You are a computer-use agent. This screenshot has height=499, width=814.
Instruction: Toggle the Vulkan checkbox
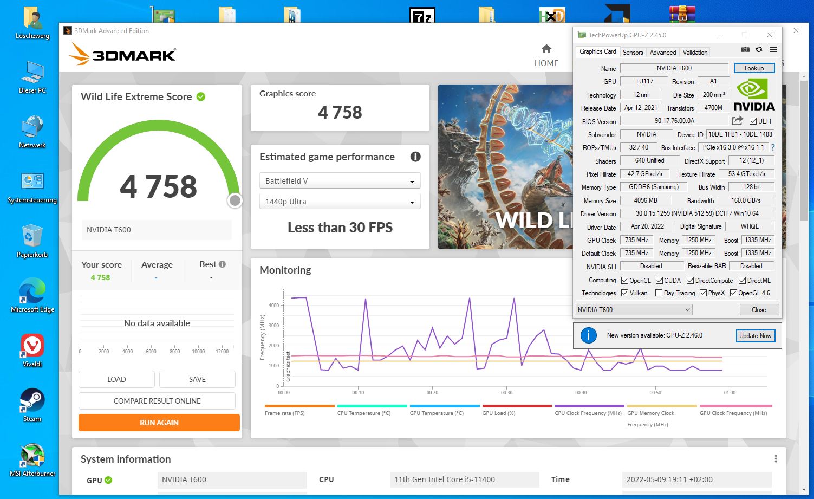624,293
